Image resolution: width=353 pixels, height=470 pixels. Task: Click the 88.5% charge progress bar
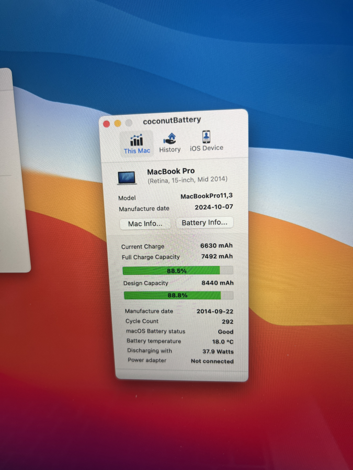coord(178,271)
